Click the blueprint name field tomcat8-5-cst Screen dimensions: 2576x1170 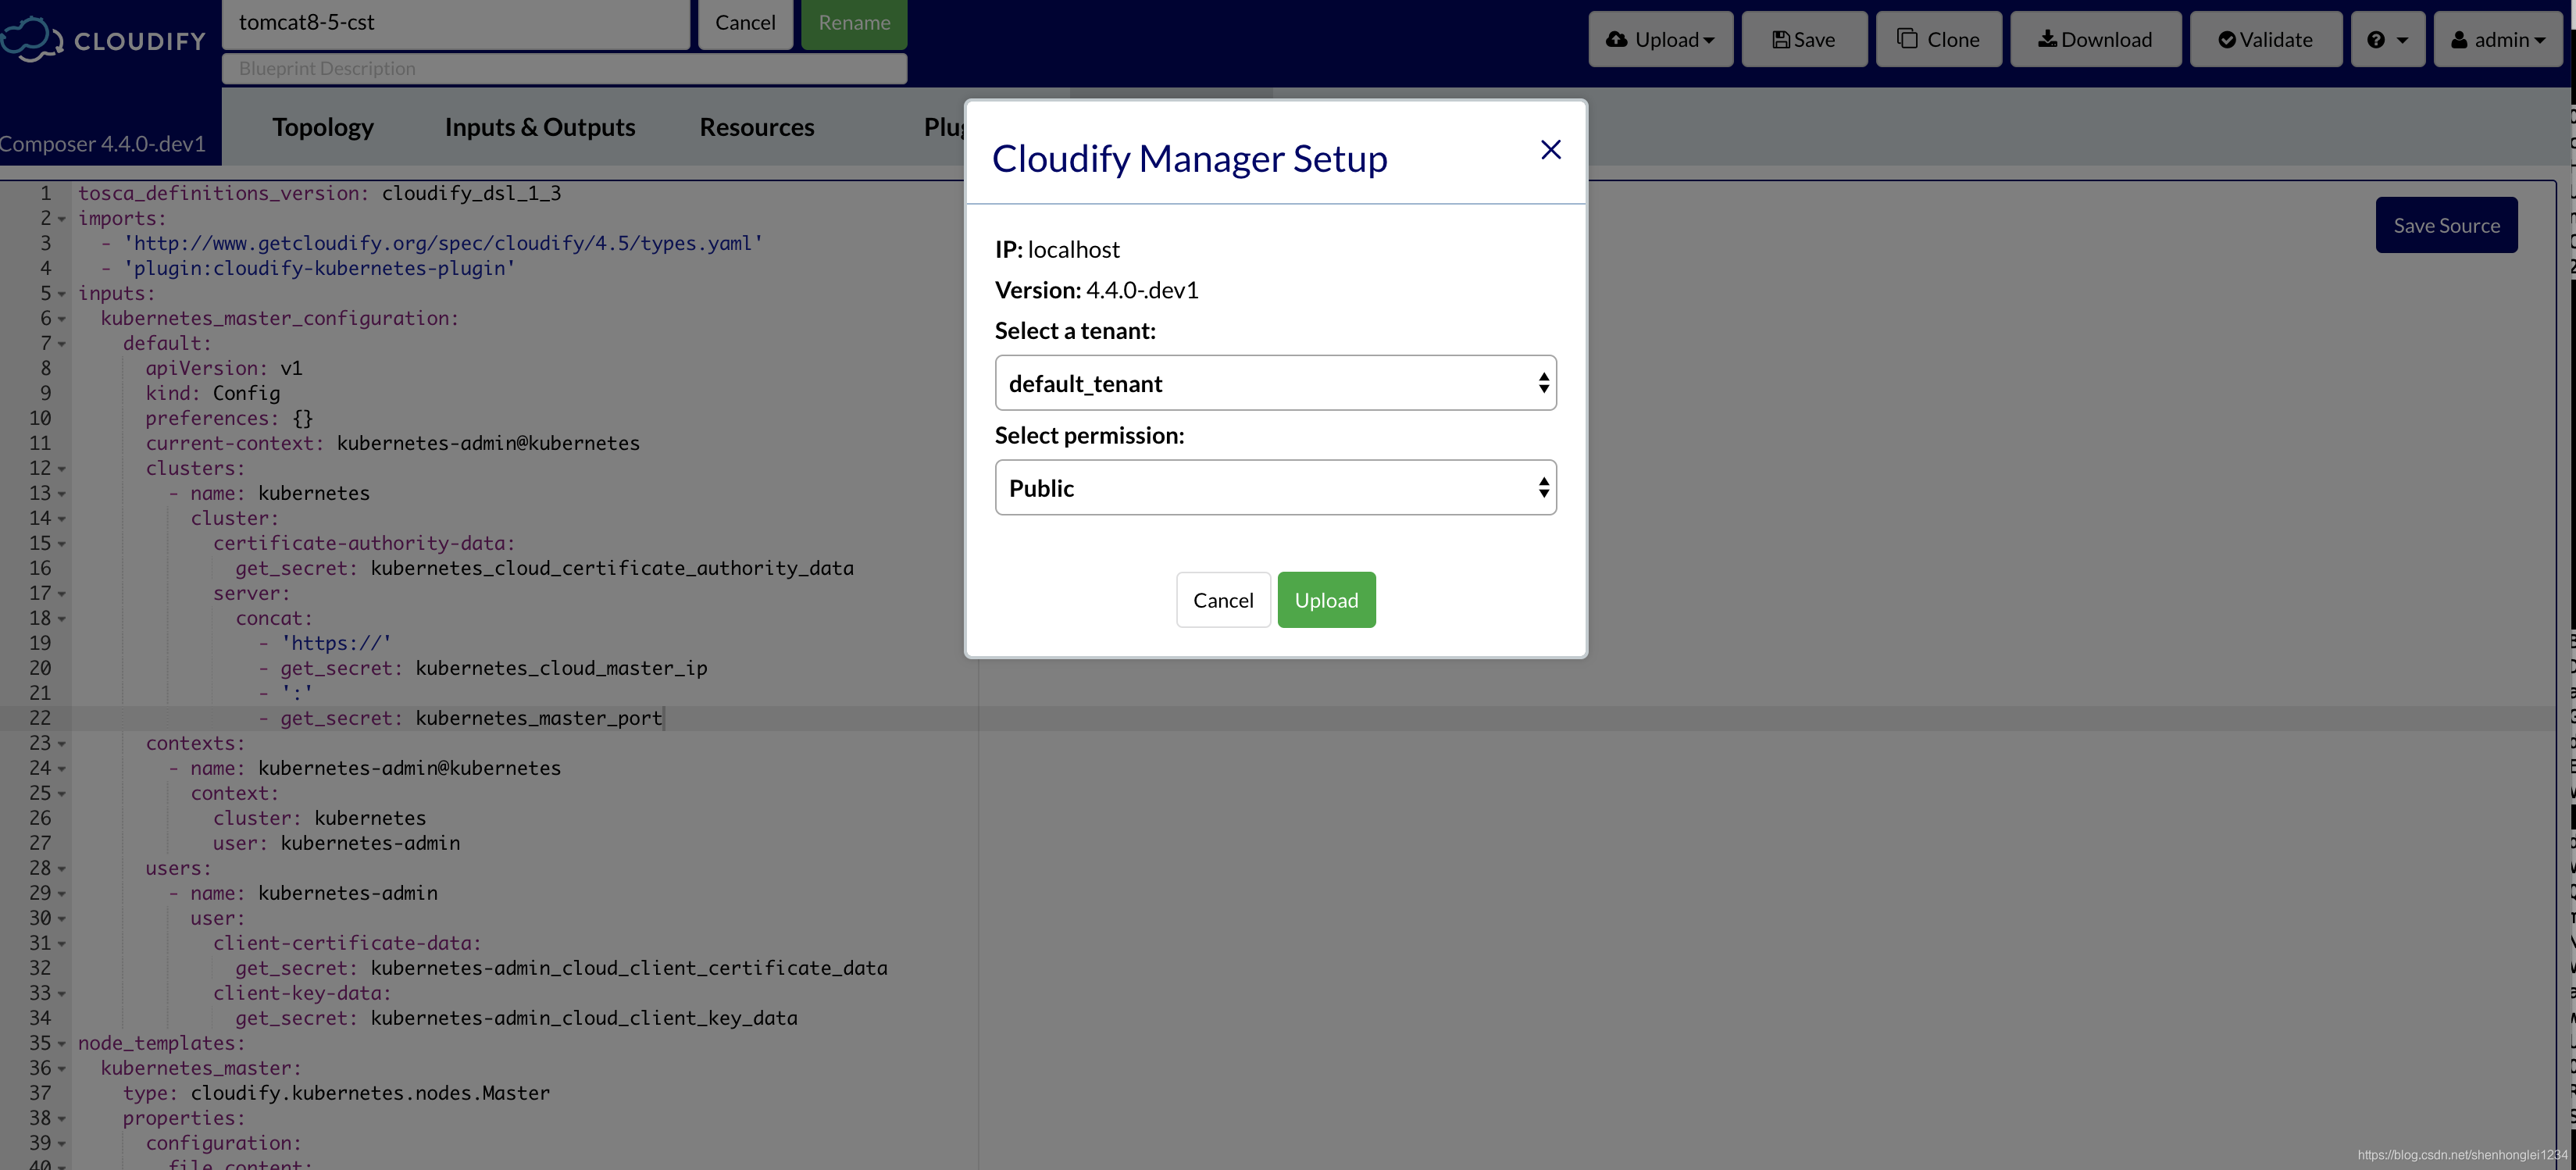coord(456,23)
